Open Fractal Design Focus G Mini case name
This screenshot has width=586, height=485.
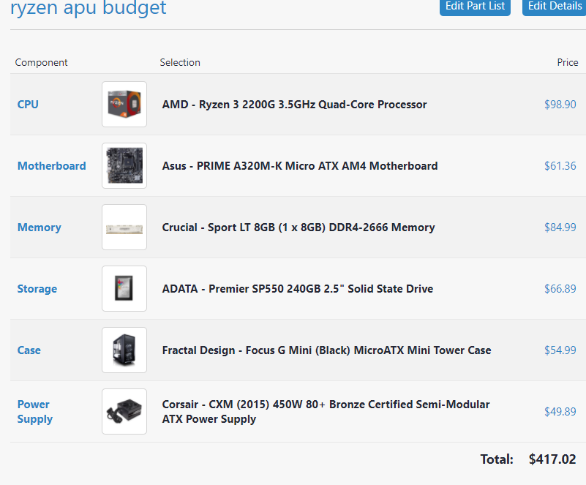click(x=326, y=350)
